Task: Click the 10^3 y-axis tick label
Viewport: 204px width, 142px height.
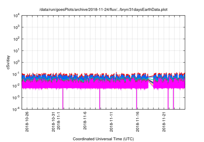Action: (16, 27)
